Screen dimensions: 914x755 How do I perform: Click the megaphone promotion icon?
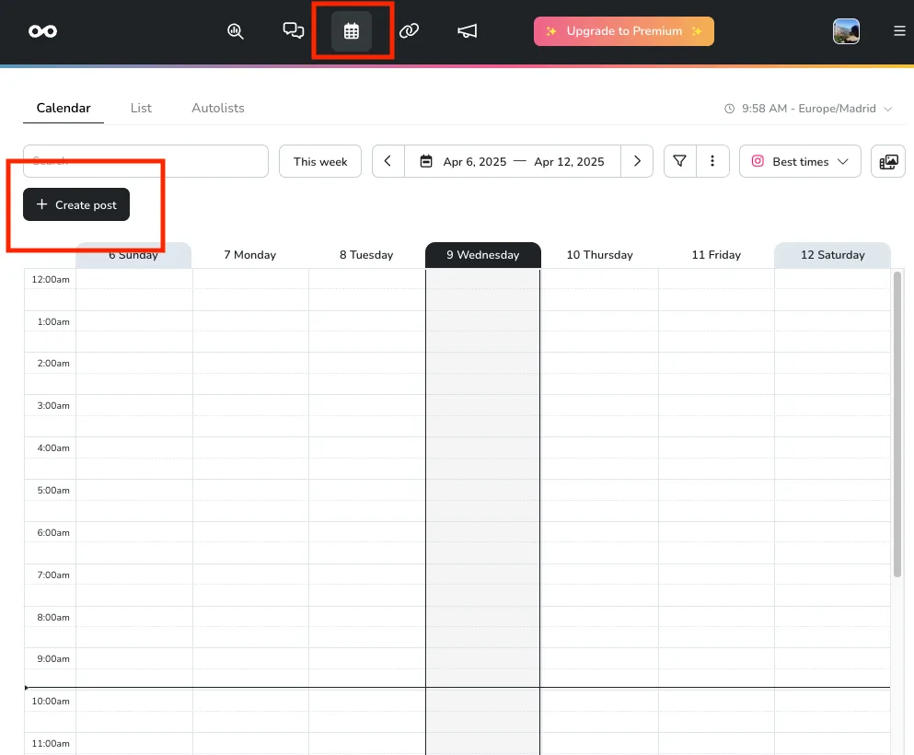coord(467,30)
